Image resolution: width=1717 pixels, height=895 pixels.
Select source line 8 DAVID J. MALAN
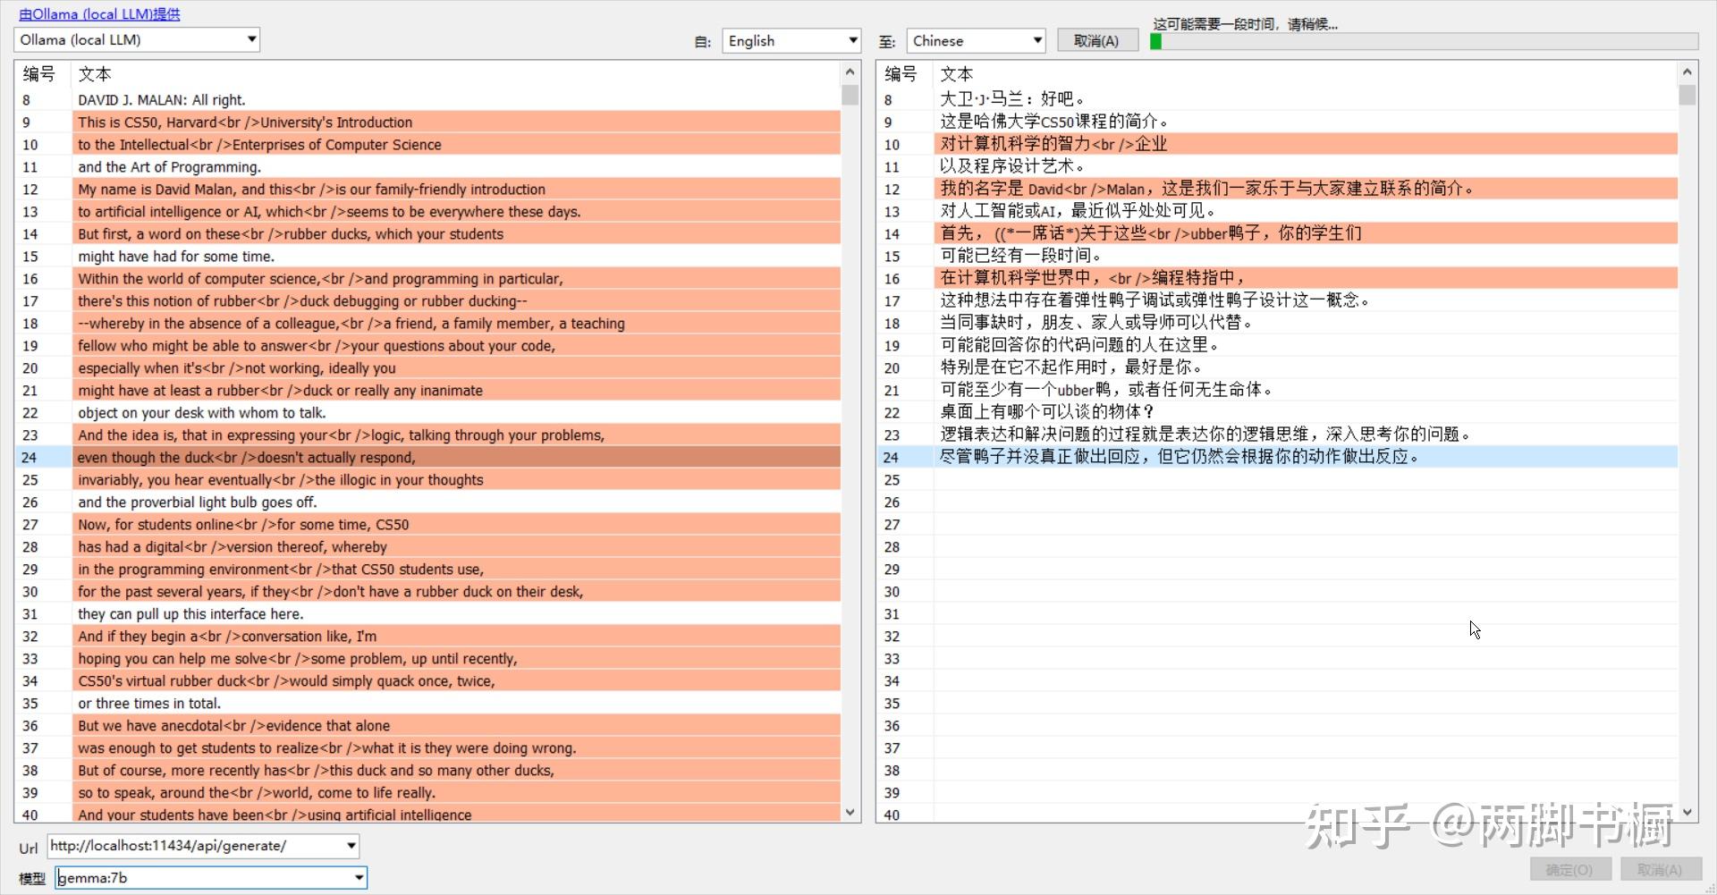pyautogui.click(x=428, y=99)
